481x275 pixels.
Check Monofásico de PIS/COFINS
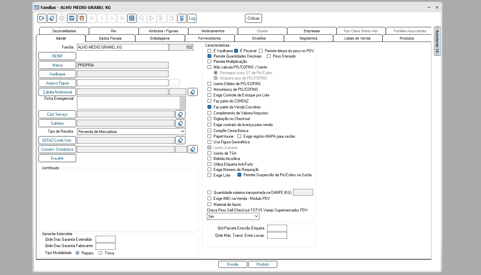[x=209, y=89]
